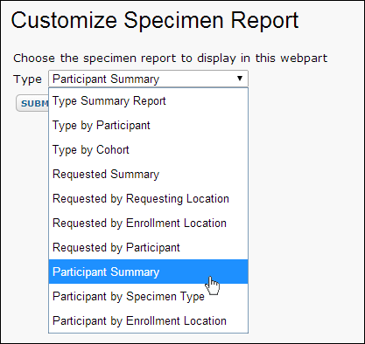Select Participant by Enrollment Location
This screenshot has height=344, width=365.
click(x=148, y=321)
